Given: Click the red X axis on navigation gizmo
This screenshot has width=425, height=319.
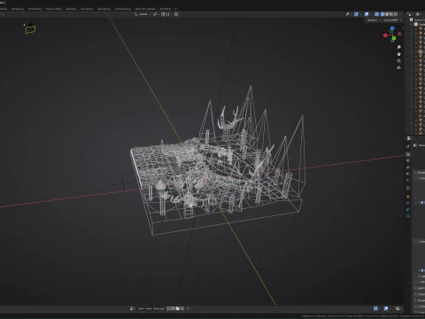Looking at the screenshot, I should click(x=385, y=35).
